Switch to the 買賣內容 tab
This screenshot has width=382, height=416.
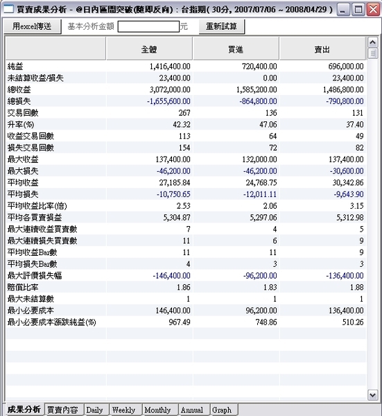click(x=63, y=410)
